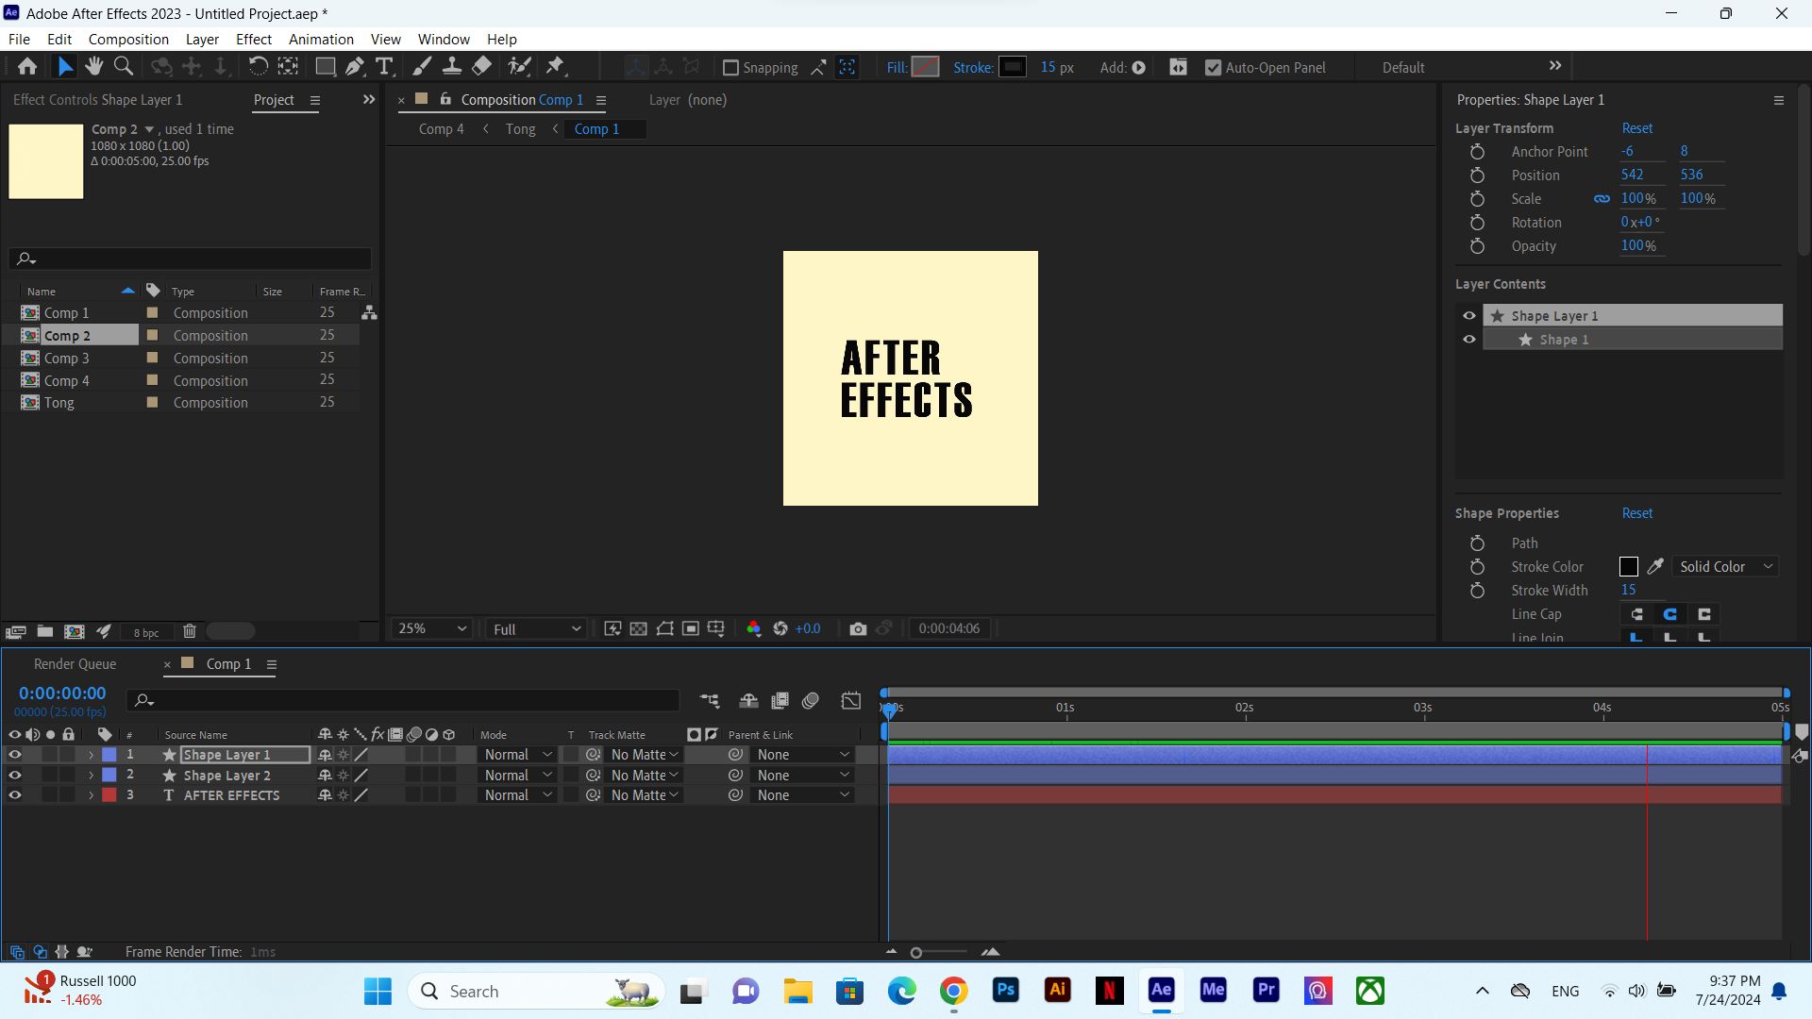Image resolution: width=1812 pixels, height=1019 pixels.
Task: Expand Shape Layer 1 properties in timeline
Action: tap(91, 755)
